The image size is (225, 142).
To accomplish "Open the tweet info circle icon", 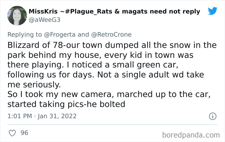I will coord(212,116).
